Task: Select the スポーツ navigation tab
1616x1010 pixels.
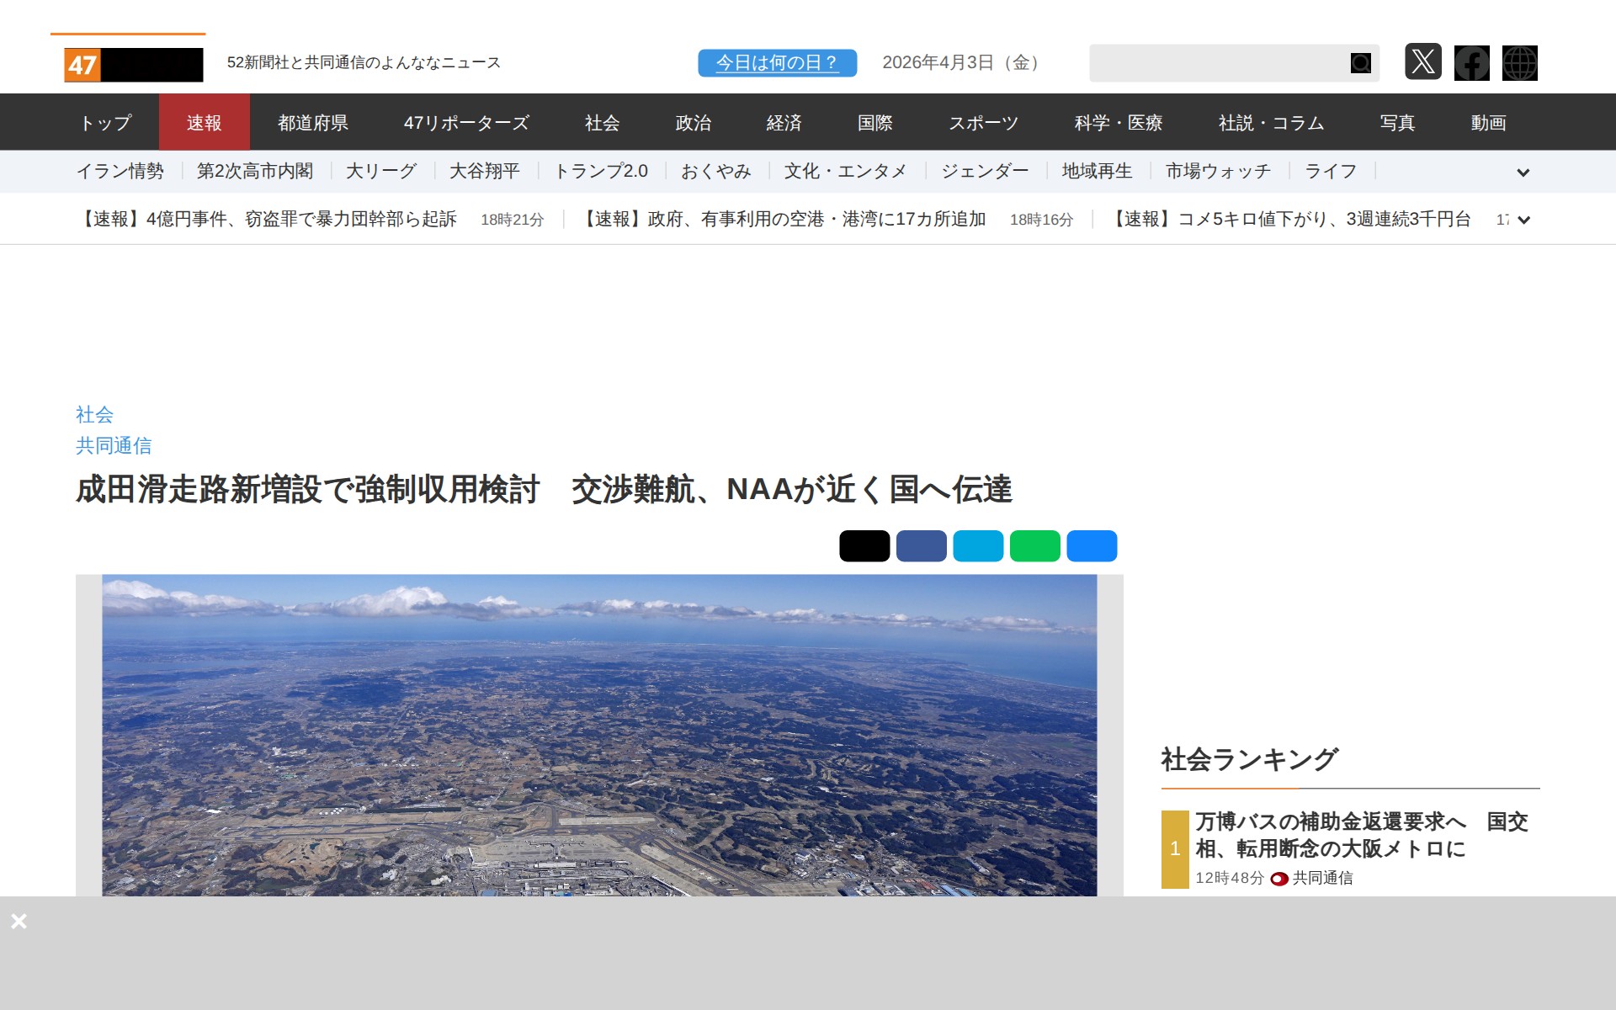Action: pyautogui.click(x=983, y=123)
